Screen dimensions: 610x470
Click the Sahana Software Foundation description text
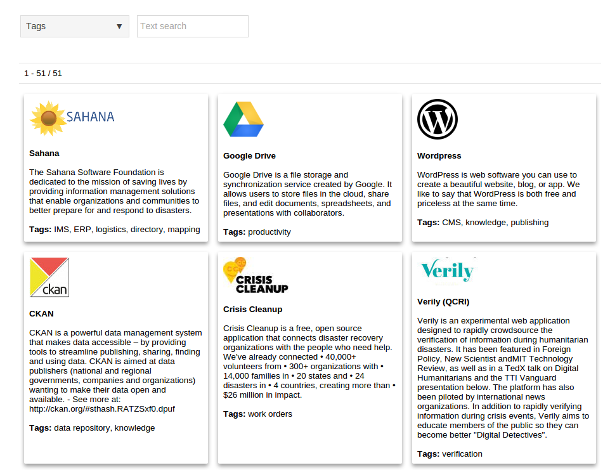114,192
